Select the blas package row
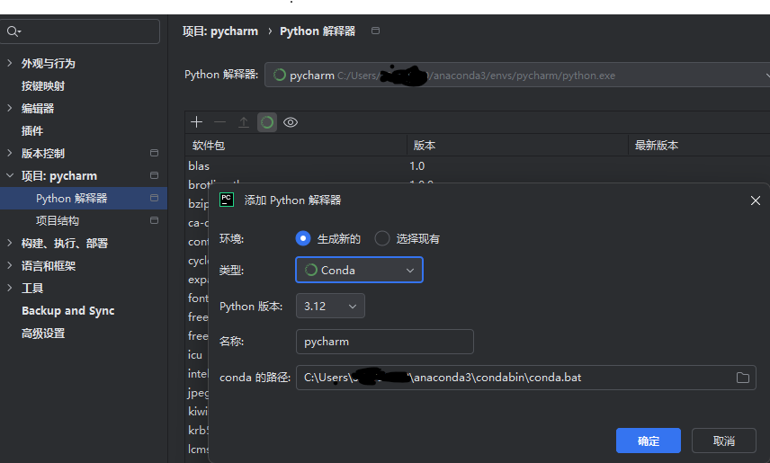The width and height of the screenshot is (770, 463). click(478, 166)
